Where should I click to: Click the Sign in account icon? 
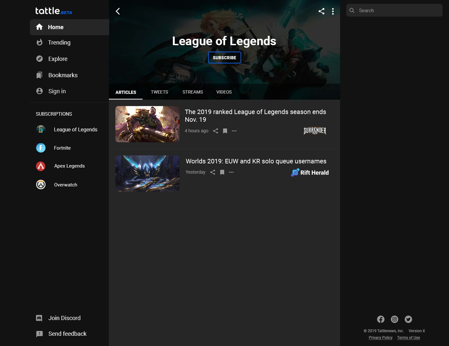click(x=40, y=91)
